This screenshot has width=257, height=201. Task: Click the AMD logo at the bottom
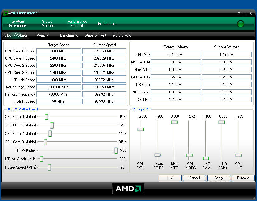pos(128,189)
